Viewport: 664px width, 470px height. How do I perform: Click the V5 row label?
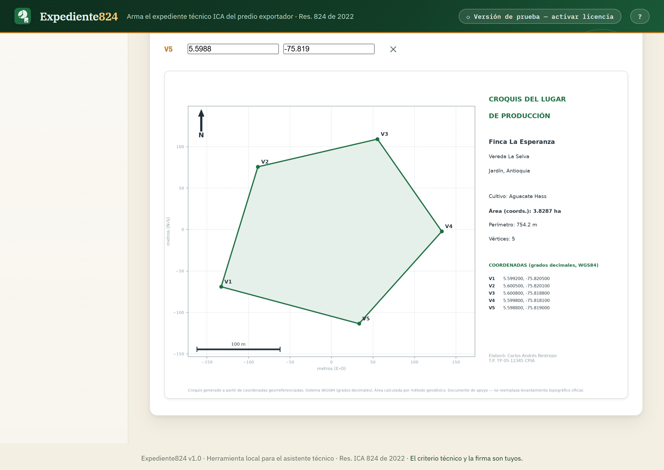pyautogui.click(x=168, y=49)
